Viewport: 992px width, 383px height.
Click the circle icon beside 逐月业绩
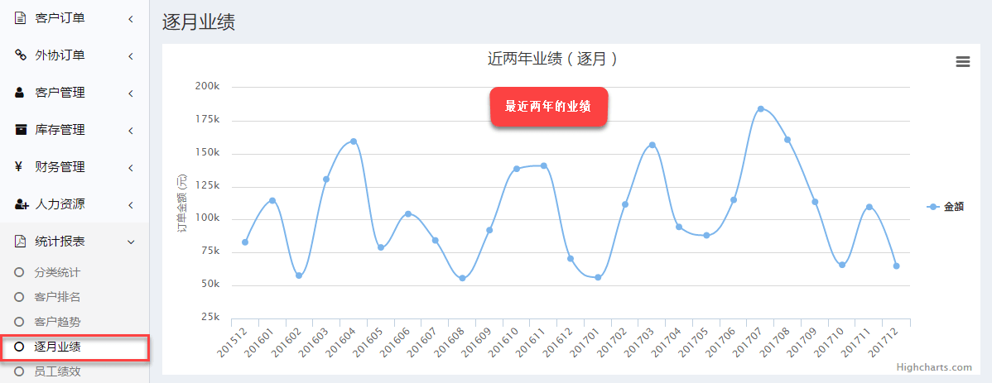tap(19, 347)
